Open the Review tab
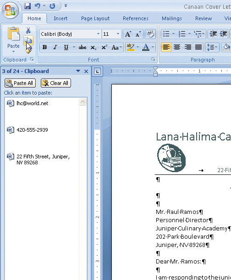 [203, 18]
